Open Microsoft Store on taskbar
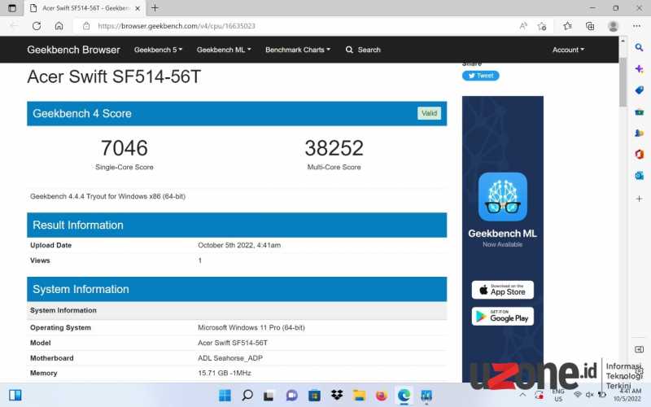Screen dimensions: 651x407 (x=314, y=395)
